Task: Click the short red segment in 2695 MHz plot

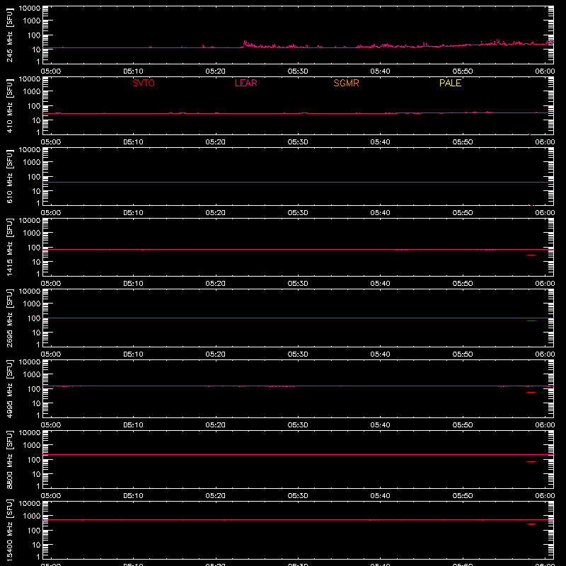Action: 531,321
